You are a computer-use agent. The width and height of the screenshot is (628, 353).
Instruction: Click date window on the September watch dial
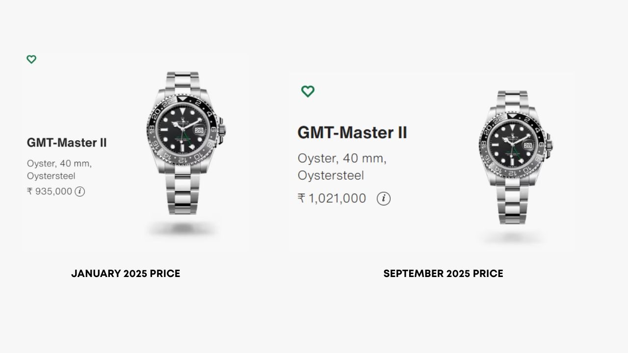(x=528, y=146)
